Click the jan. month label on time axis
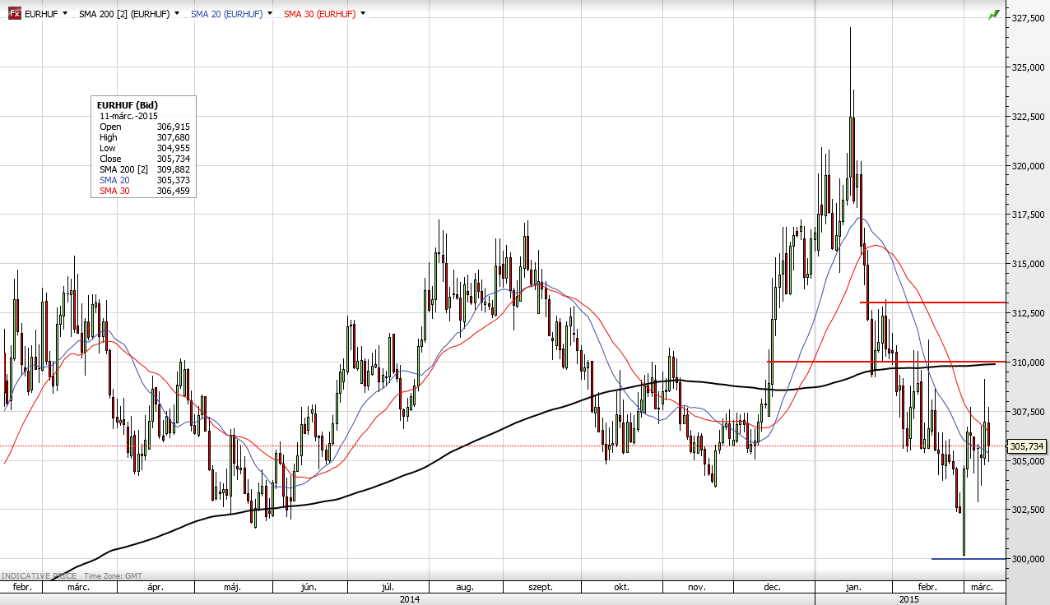The height and width of the screenshot is (605, 1050). 853,588
